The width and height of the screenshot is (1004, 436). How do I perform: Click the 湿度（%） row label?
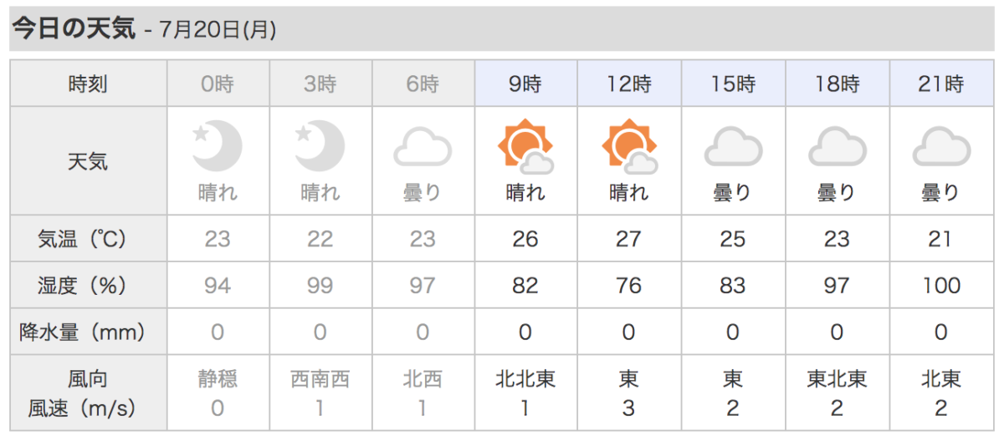[x=88, y=286]
